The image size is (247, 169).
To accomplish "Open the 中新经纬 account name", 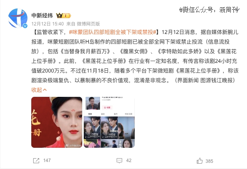I will [x=42, y=15].
